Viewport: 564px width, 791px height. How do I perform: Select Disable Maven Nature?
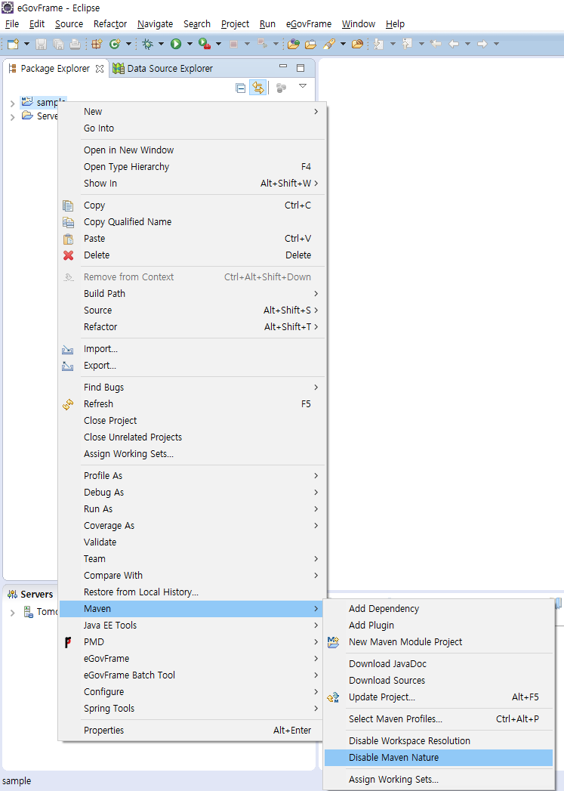tap(393, 758)
